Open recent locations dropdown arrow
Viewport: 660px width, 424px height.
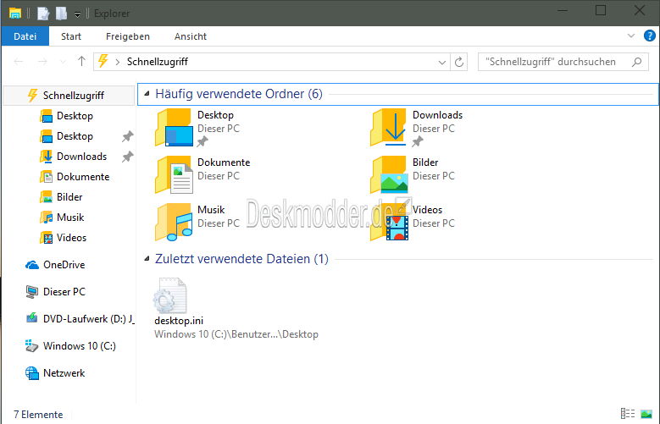pyautogui.click(x=63, y=63)
